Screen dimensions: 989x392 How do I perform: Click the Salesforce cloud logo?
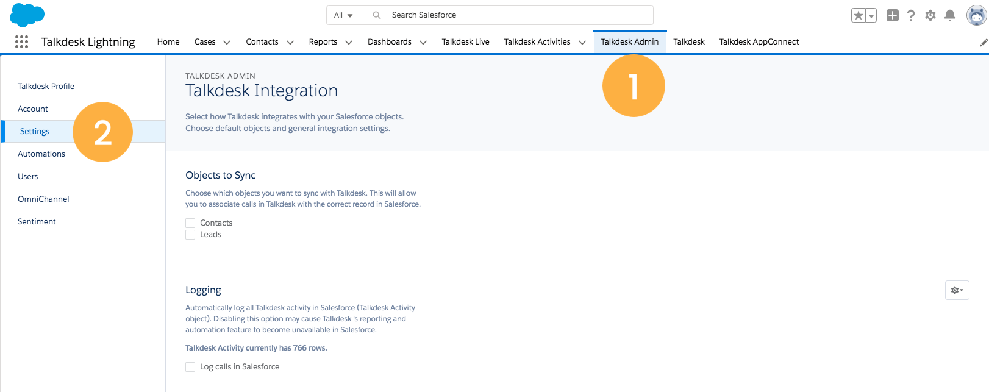(x=27, y=15)
